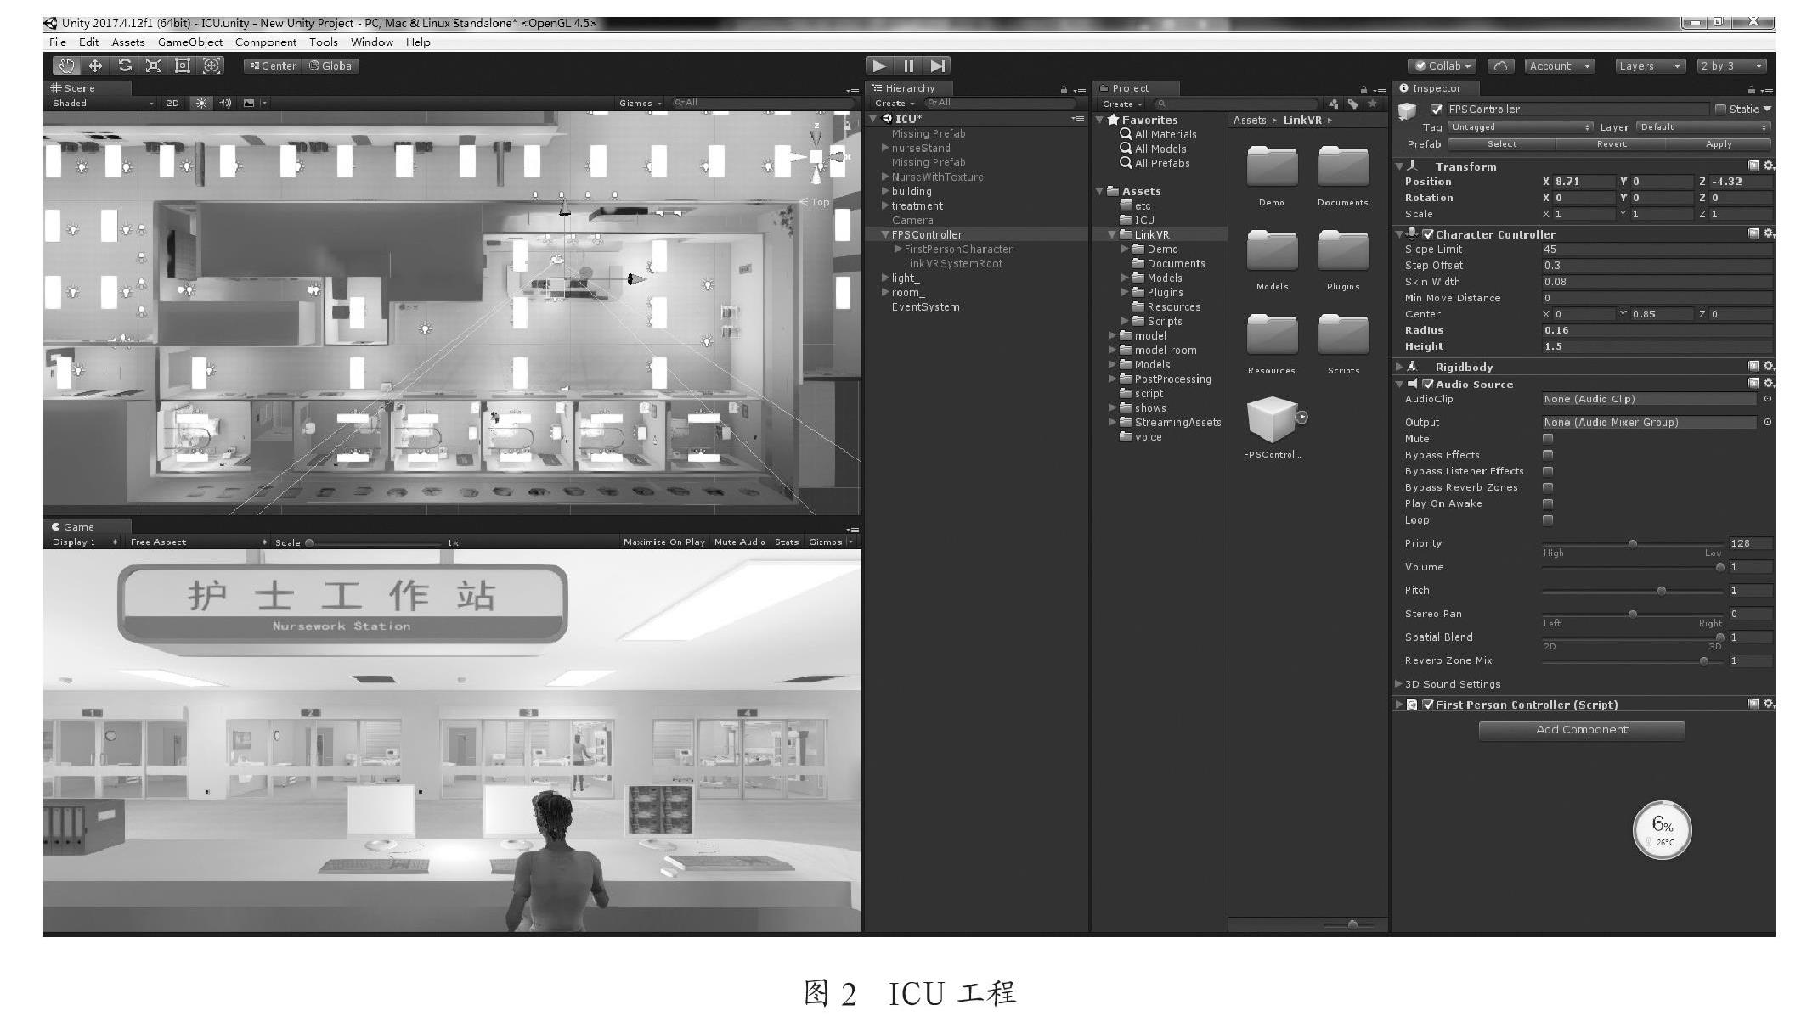Open the GameObject menu
The height and width of the screenshot is (1022, 1818).
pyautogui.click(x=190, y=42)
